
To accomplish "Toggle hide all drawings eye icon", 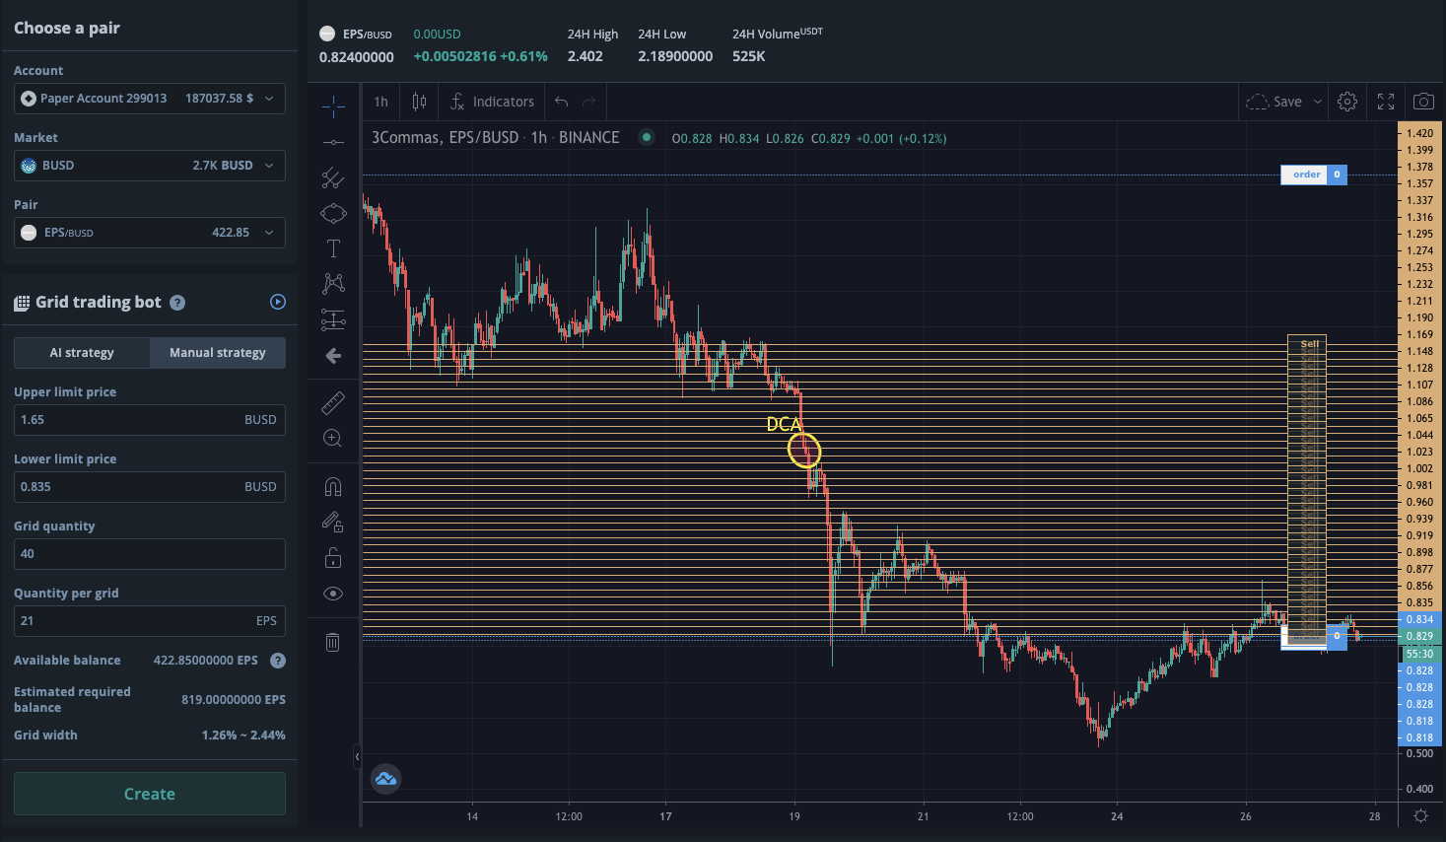I will (333, 594).
